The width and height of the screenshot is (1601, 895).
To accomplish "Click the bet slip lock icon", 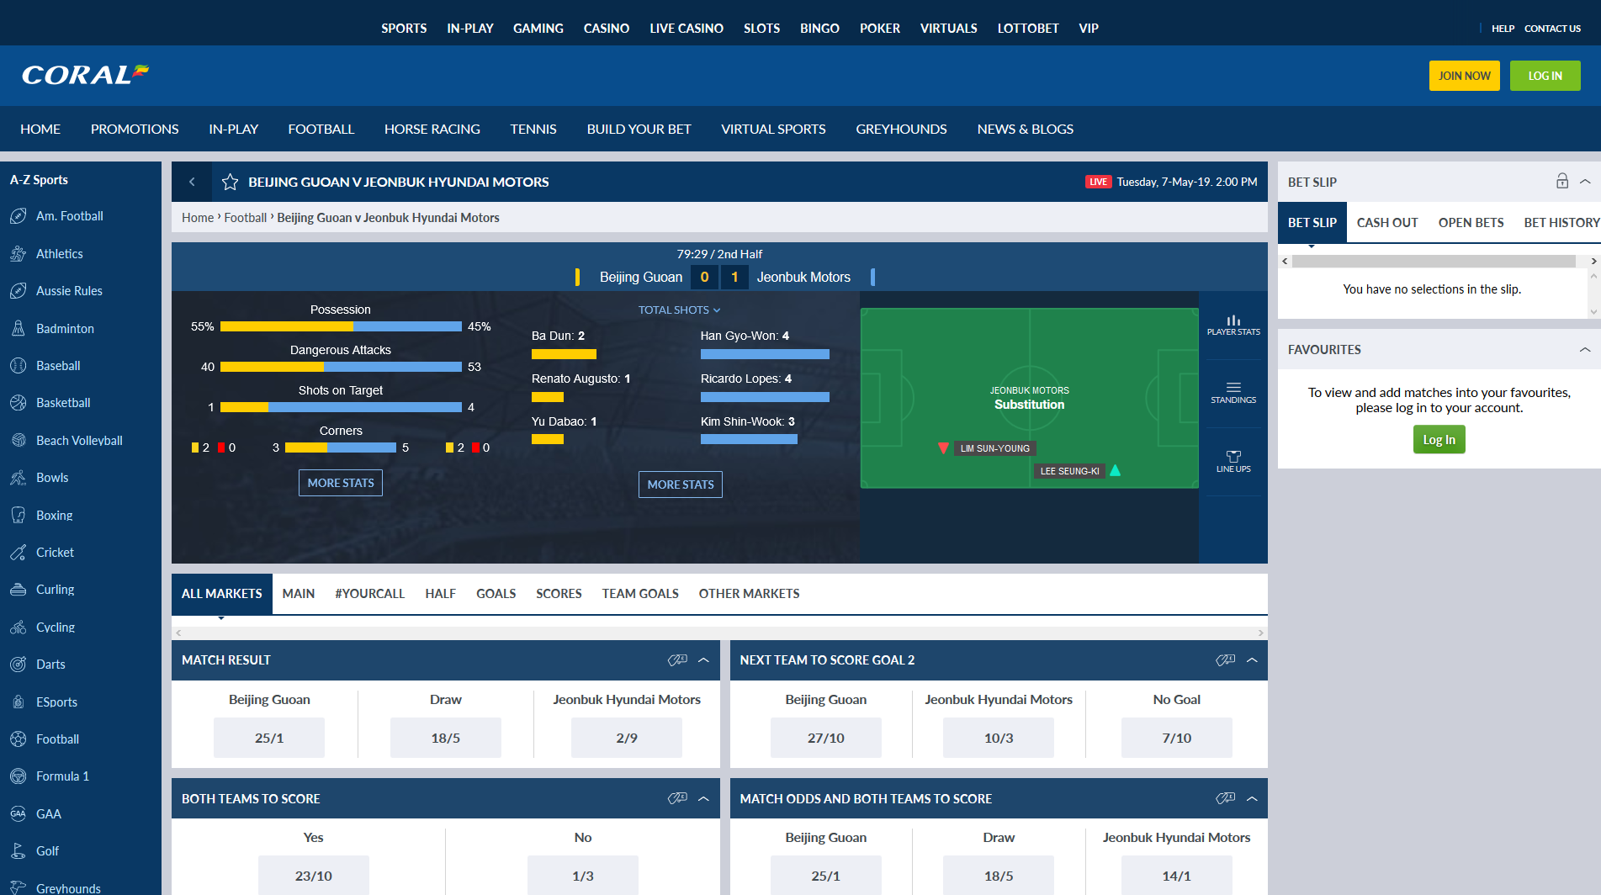I will tap(1562, 182).
